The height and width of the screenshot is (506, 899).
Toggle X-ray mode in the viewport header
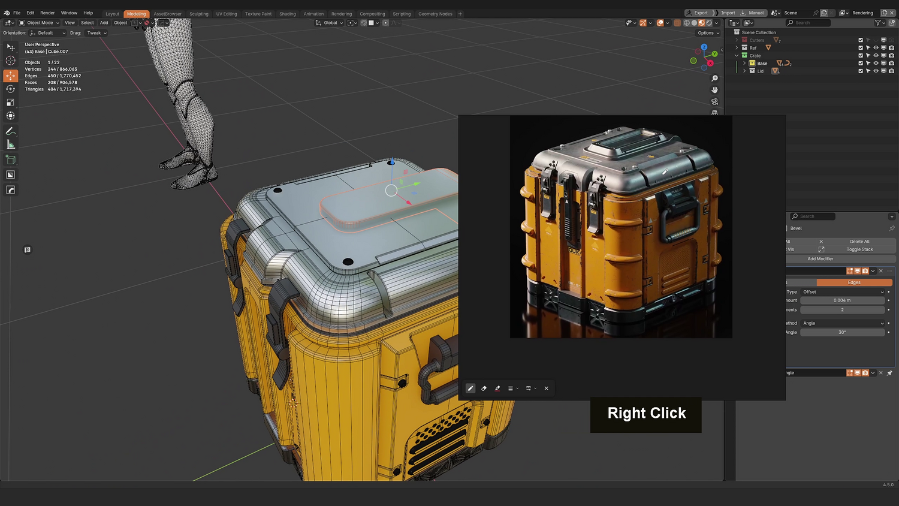tap(677, 23)
